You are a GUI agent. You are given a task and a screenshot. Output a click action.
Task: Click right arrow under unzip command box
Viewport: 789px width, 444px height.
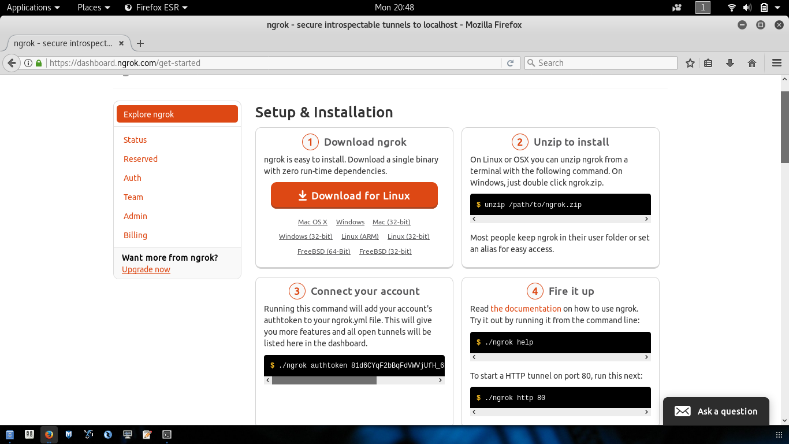[647, 219]
